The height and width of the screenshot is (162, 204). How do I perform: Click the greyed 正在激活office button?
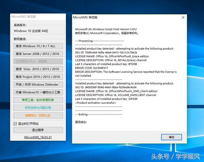pos(38,61)
